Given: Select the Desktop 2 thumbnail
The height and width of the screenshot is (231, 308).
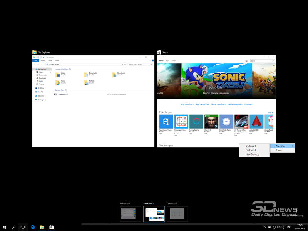Looking at the screenshot, I should (x=154, y=214).
